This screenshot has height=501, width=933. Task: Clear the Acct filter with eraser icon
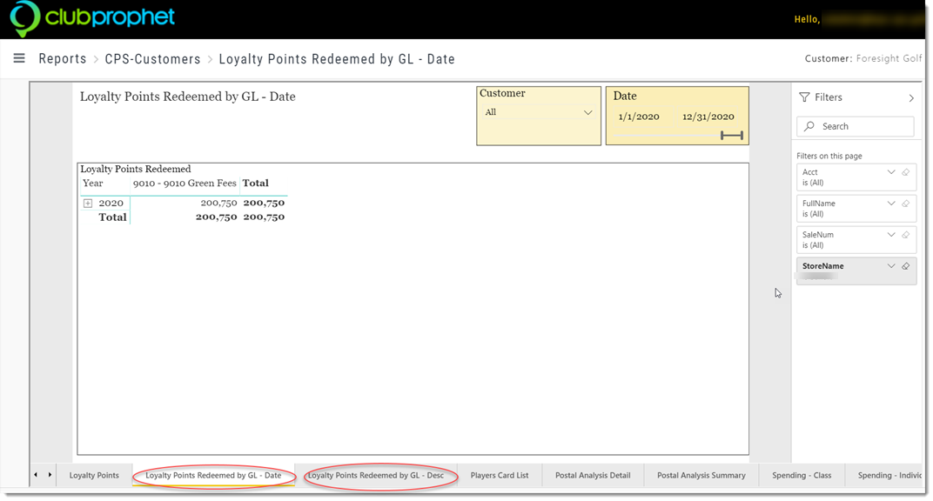[906, 172]
